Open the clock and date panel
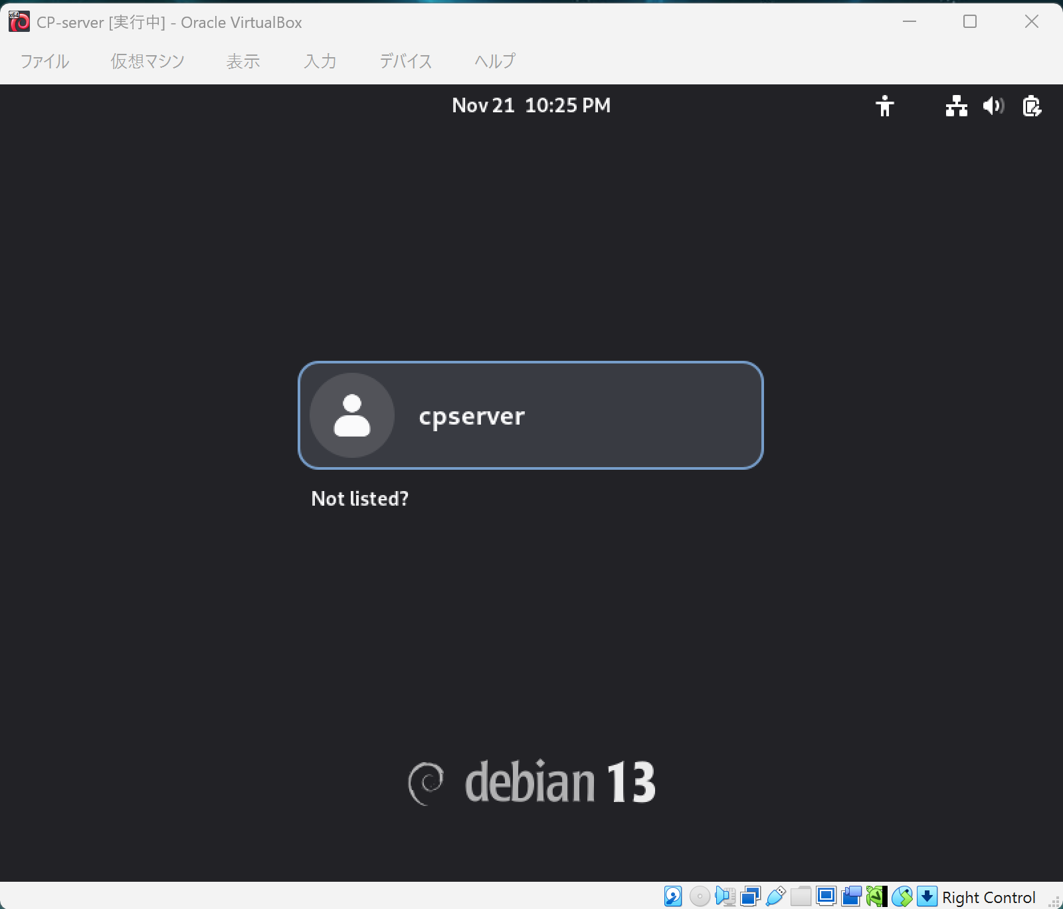This screenshot has width=1063, height=909. pyautogui.click(x=531, y=105)
